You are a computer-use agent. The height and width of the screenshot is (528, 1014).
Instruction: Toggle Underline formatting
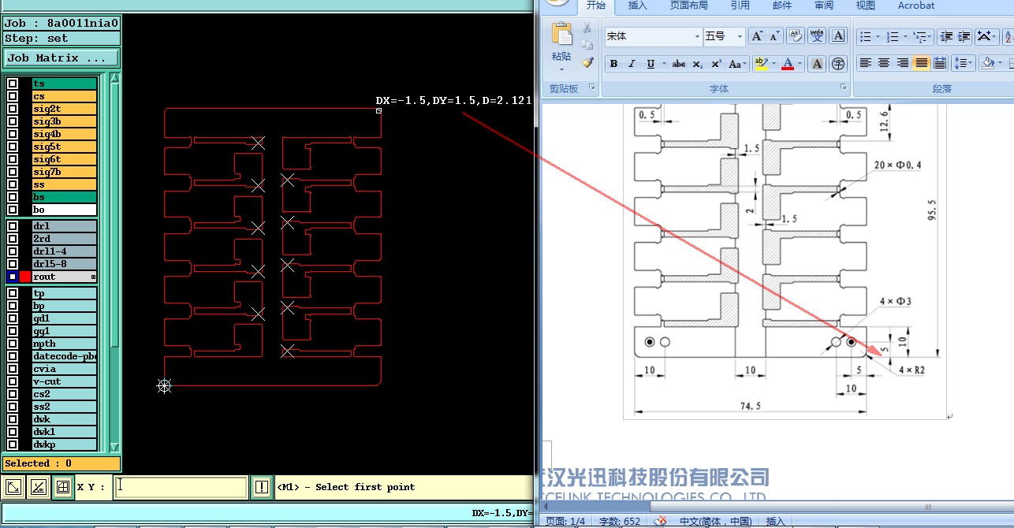[x=651, y=64]
